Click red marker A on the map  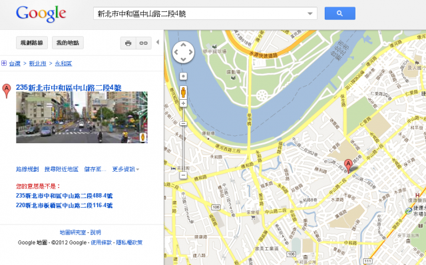pos(348,166)
